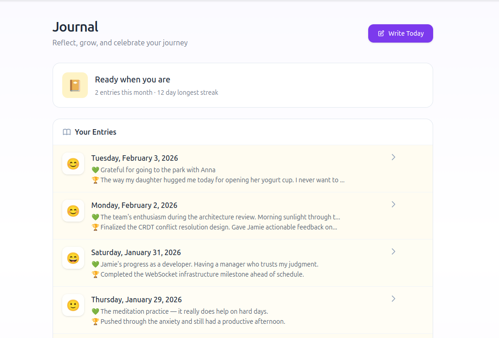The image size is (499, 338).
Task: Click the Ready when you are title
Action: pyautogui.click(x=132, y=80)
